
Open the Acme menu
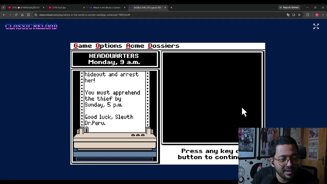click(135, 46)
